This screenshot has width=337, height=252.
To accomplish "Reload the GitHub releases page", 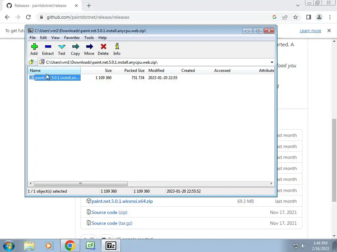I will [x=28, y=17].
